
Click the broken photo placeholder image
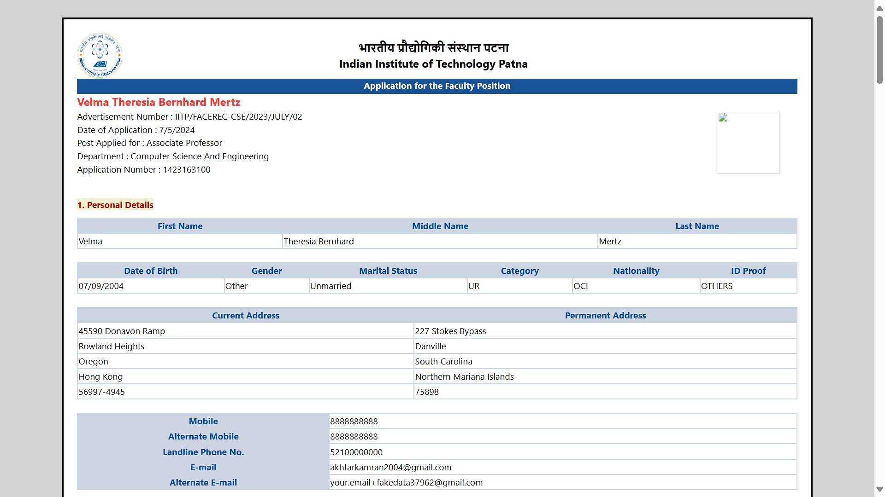pyautogui.click(x=748, y=142)
